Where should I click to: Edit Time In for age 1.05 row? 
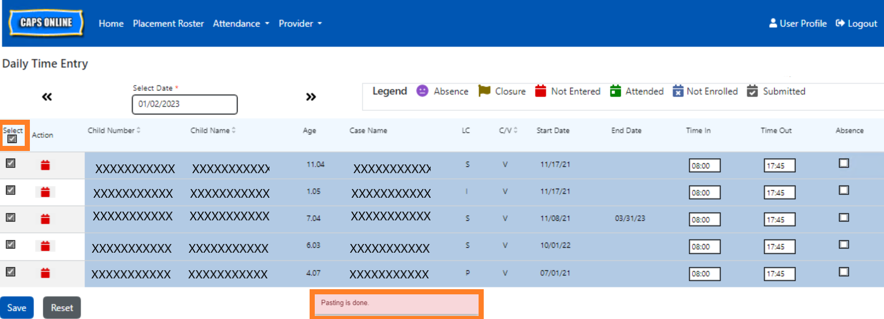click(705, 193)
